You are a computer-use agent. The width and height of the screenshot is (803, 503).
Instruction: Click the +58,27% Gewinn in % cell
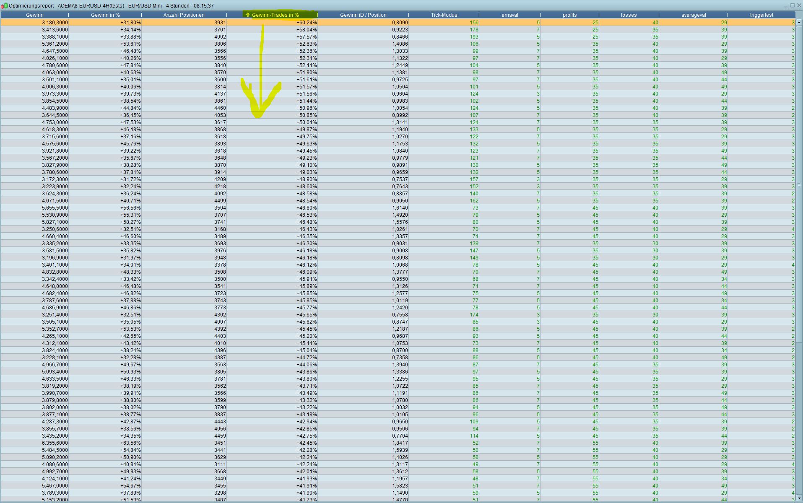105,222
